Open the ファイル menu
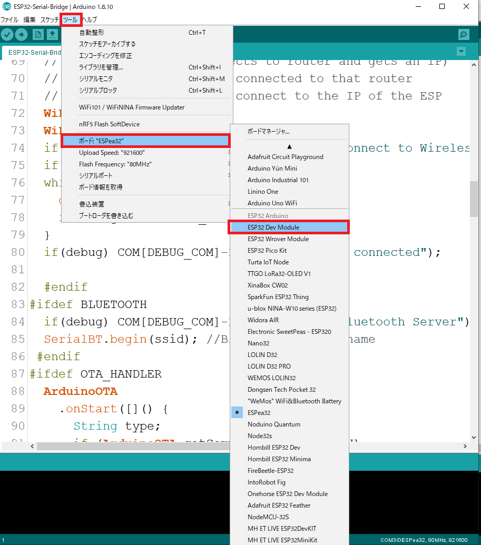This screenshot has width=481, height=545. point(9,20)
